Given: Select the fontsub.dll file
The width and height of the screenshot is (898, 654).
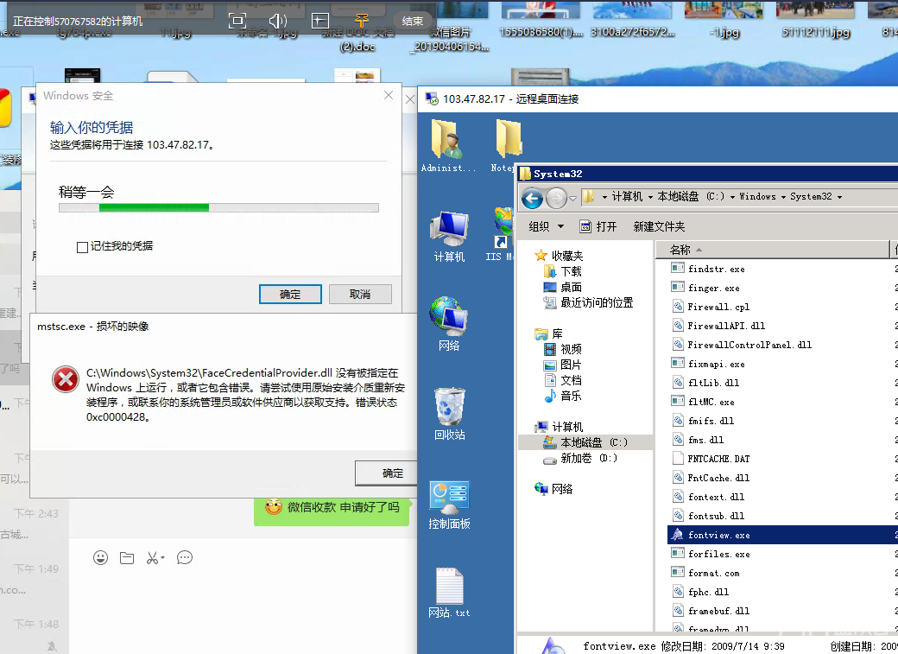Looking at the screenshot, I should click(708, 515).
